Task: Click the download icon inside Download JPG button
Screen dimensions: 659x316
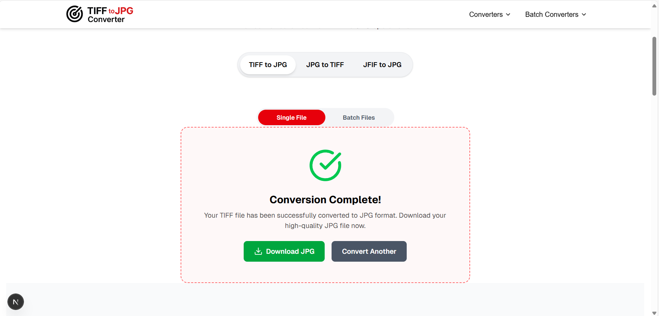Action: tap(258, 251)
